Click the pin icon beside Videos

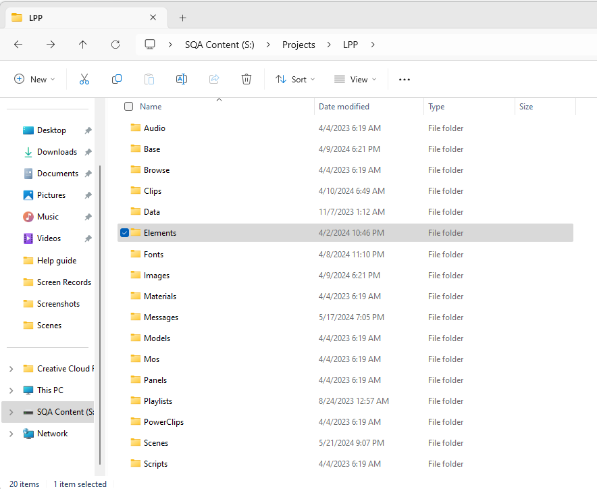pos(88,238)
